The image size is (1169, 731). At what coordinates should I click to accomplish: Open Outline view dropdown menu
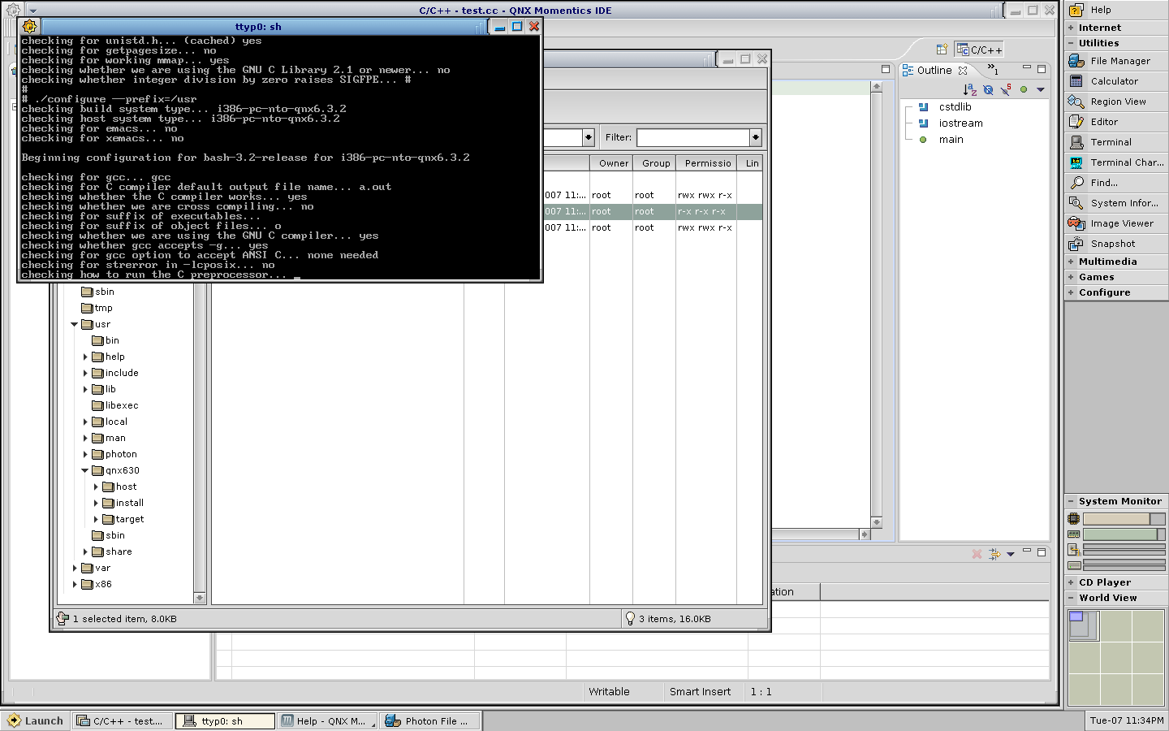coord(1041,89)
